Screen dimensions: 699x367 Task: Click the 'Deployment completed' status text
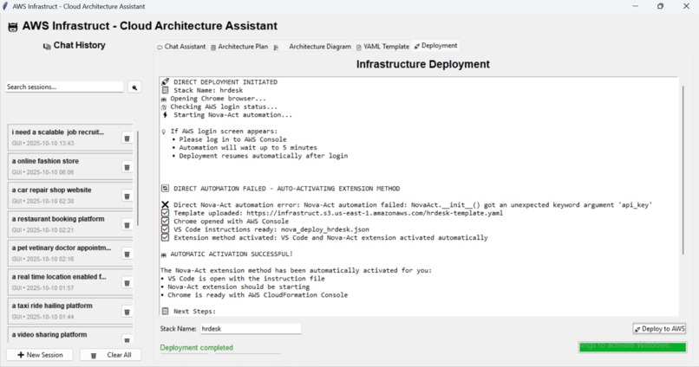[197, 347]
